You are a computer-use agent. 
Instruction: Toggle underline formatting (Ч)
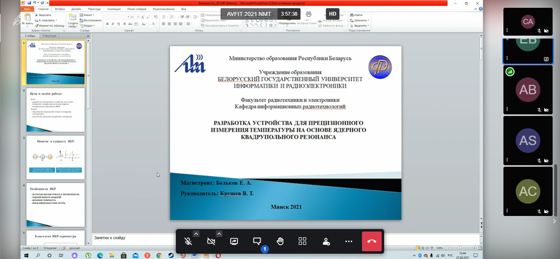point(118,24)
